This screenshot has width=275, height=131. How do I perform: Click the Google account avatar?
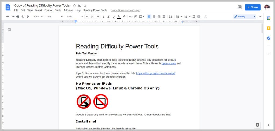[267, 7]
